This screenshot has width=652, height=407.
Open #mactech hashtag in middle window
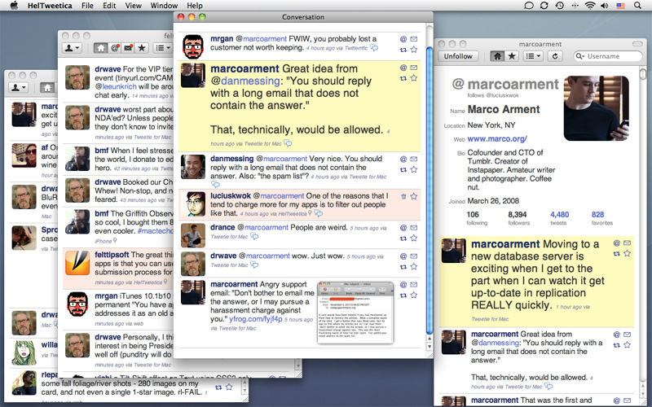pos(155,231)
